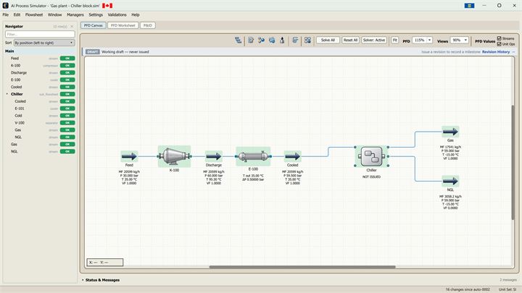Open the Sort by position dropdown
522x293 pixels.
[x=44, y=43]
